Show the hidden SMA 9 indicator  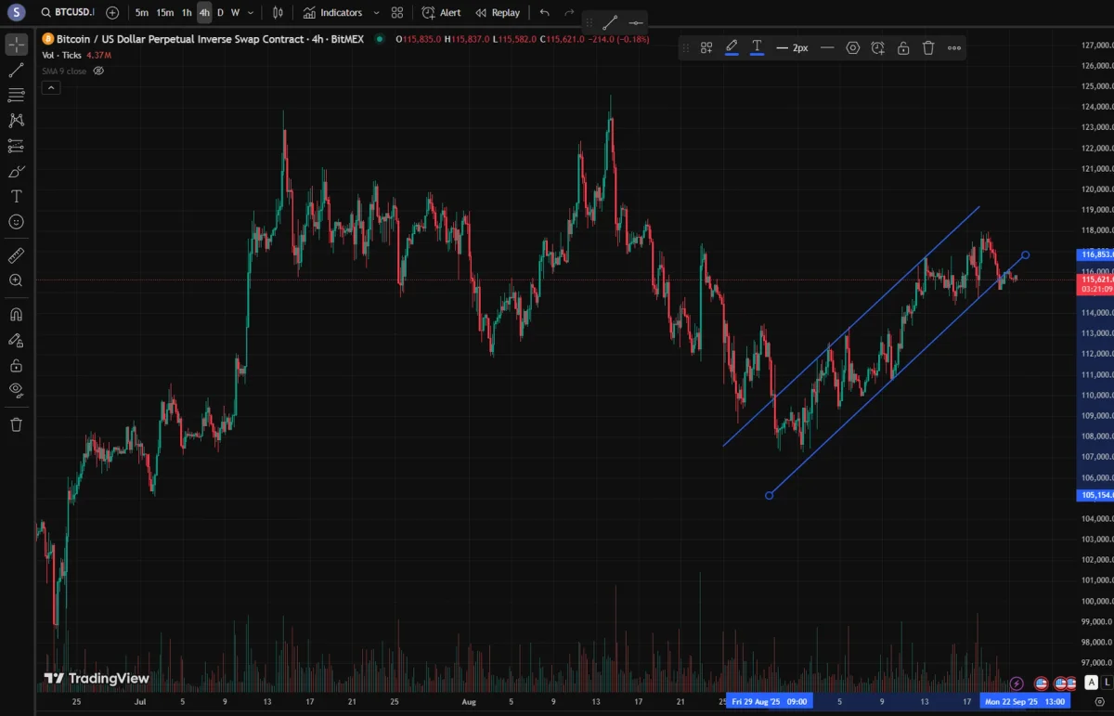[98, 71]
